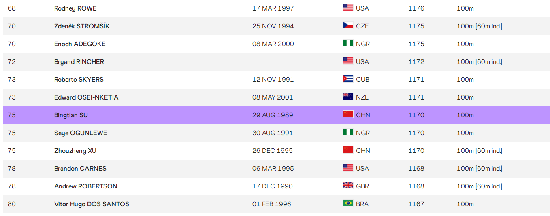
Task: Open athlete profile for Bingtian SU
Action: click(71, 115)
